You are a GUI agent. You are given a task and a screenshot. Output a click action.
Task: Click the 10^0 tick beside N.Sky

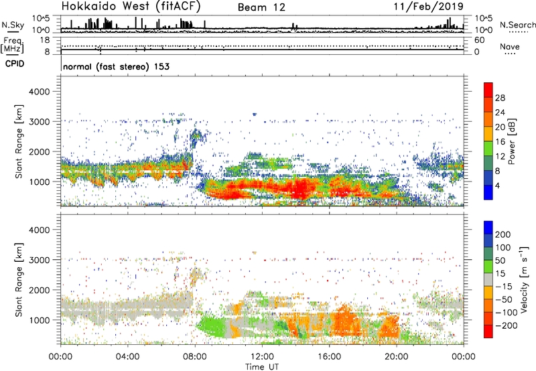[42, 30]
